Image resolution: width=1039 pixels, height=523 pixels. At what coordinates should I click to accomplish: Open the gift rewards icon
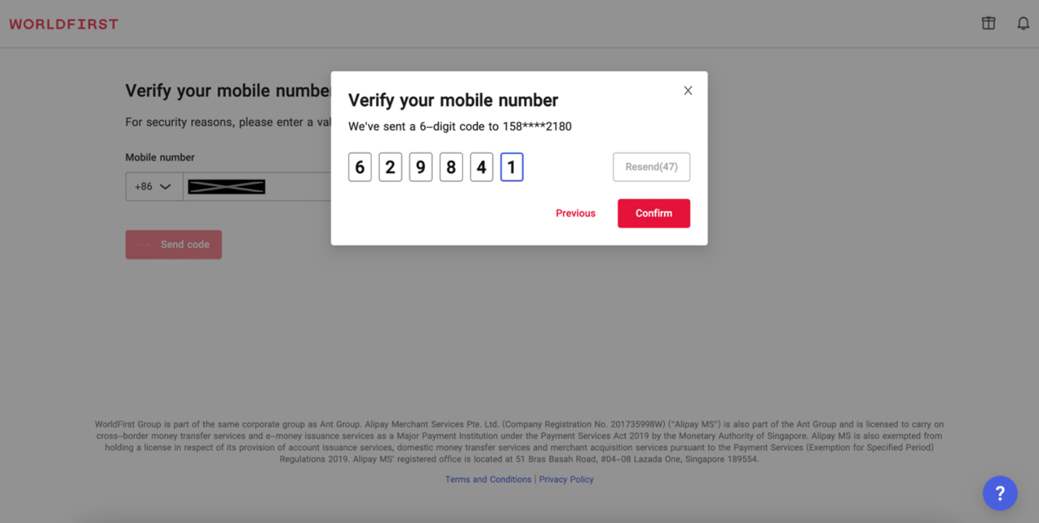click(988, 23)
